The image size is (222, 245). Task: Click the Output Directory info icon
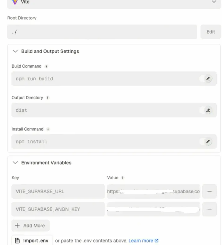pyautogui.click(x=48, y=98)
